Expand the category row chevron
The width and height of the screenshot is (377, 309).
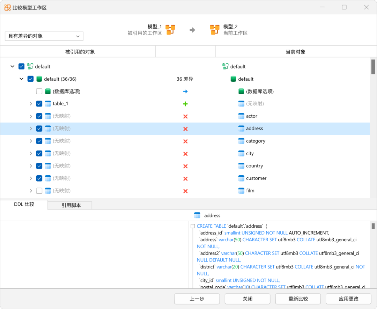[31, 141]
